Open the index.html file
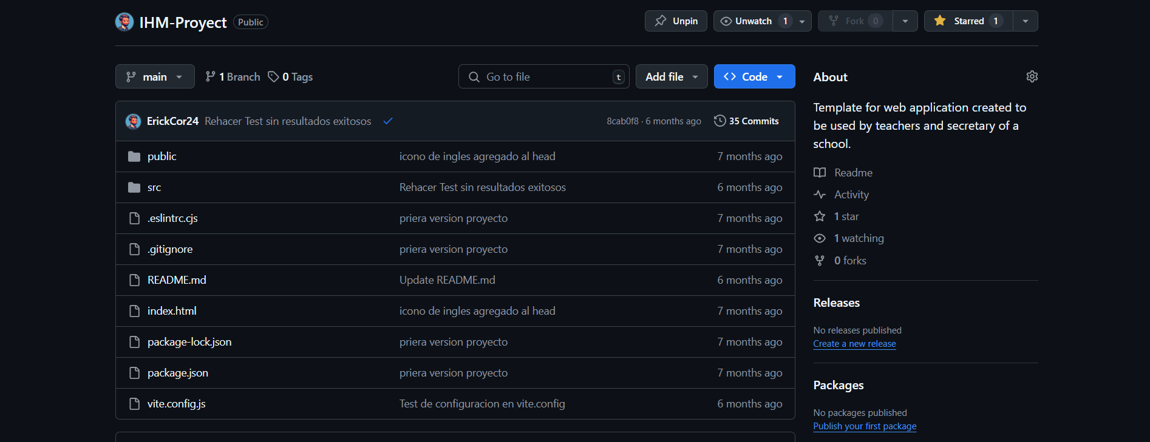Viewport: 1150px width, 442px height. pos(172,311)
